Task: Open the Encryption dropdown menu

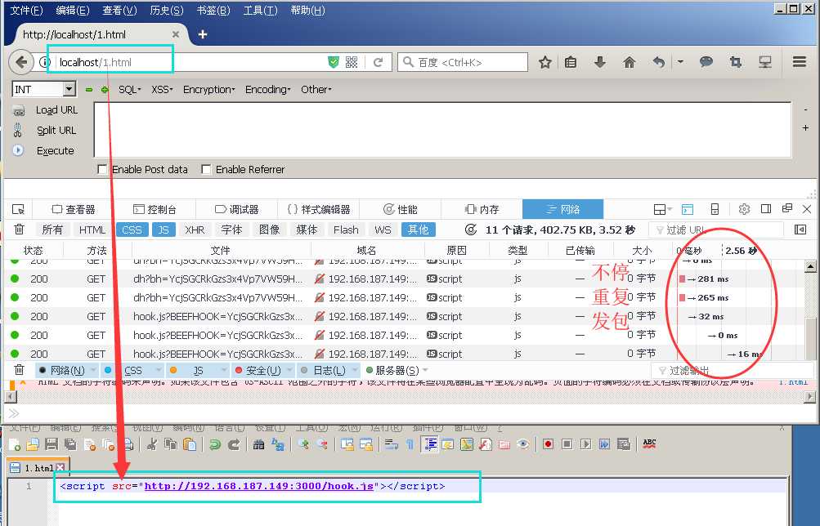Action: [208, 89]
